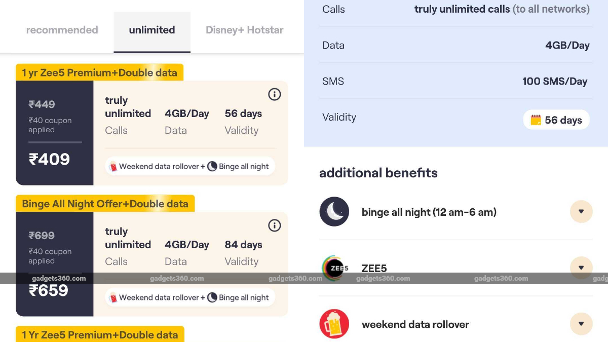Click the 1 yr Zee5 Premium+Double data yellow banner
The image size is (608, 342).
[x=99, y=72]
